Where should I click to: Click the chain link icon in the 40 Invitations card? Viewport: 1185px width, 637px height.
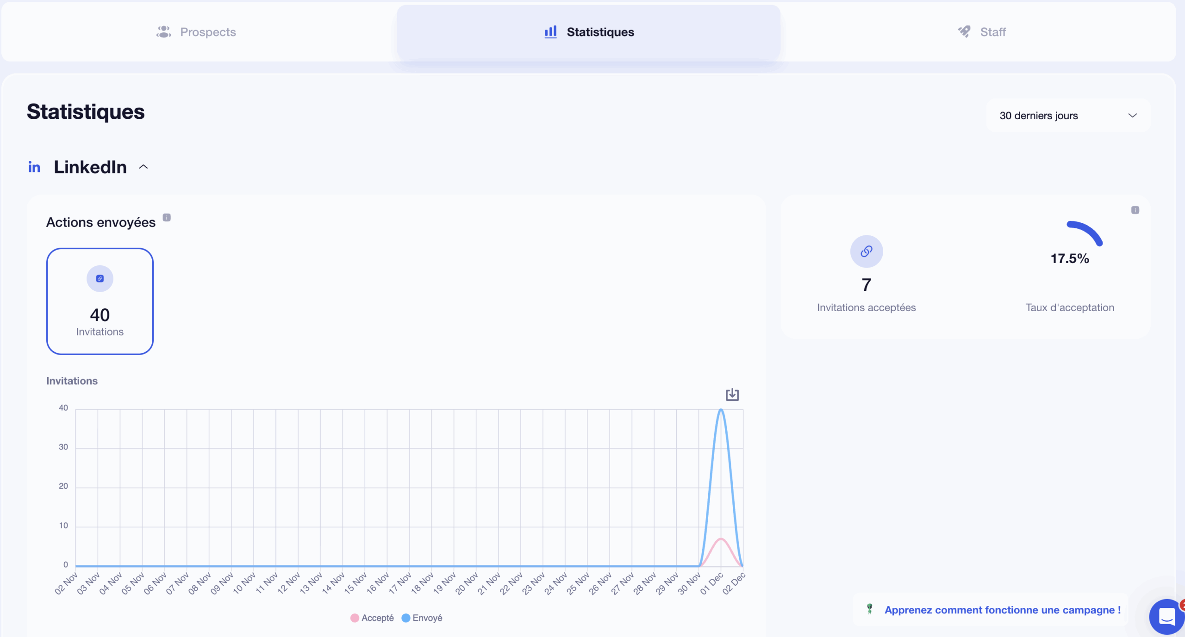pos(100,278)
